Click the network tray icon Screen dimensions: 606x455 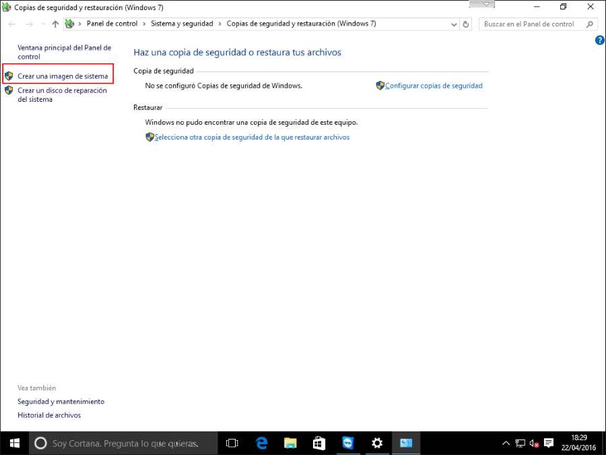pos(520,444)
